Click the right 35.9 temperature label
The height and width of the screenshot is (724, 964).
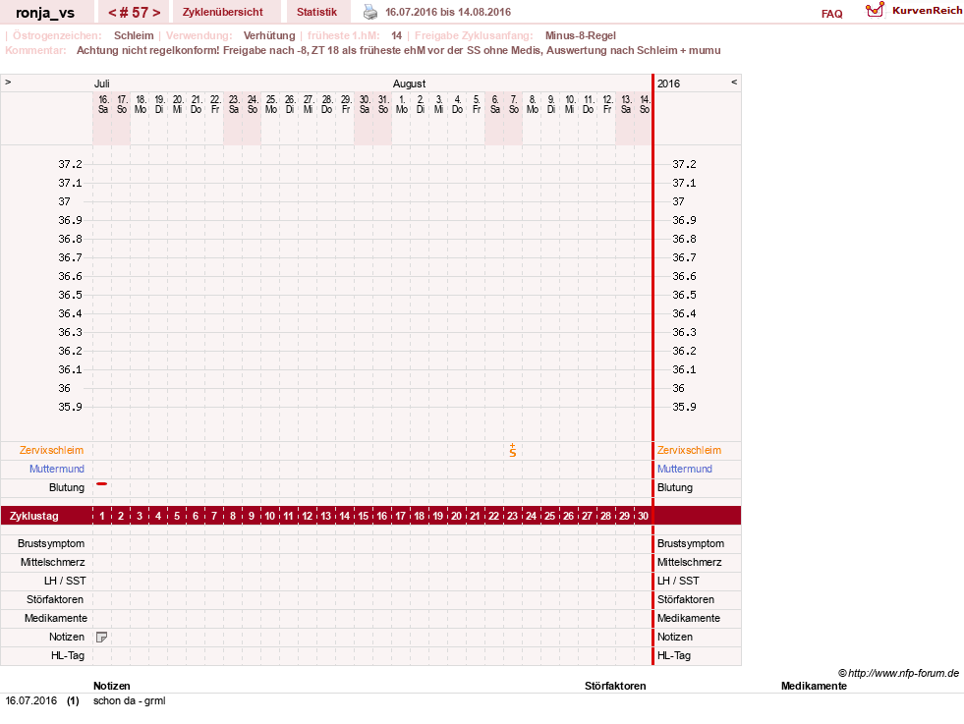684,407
